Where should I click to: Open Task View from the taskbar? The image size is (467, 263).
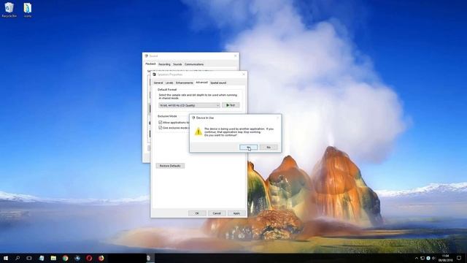coord(29,258)
